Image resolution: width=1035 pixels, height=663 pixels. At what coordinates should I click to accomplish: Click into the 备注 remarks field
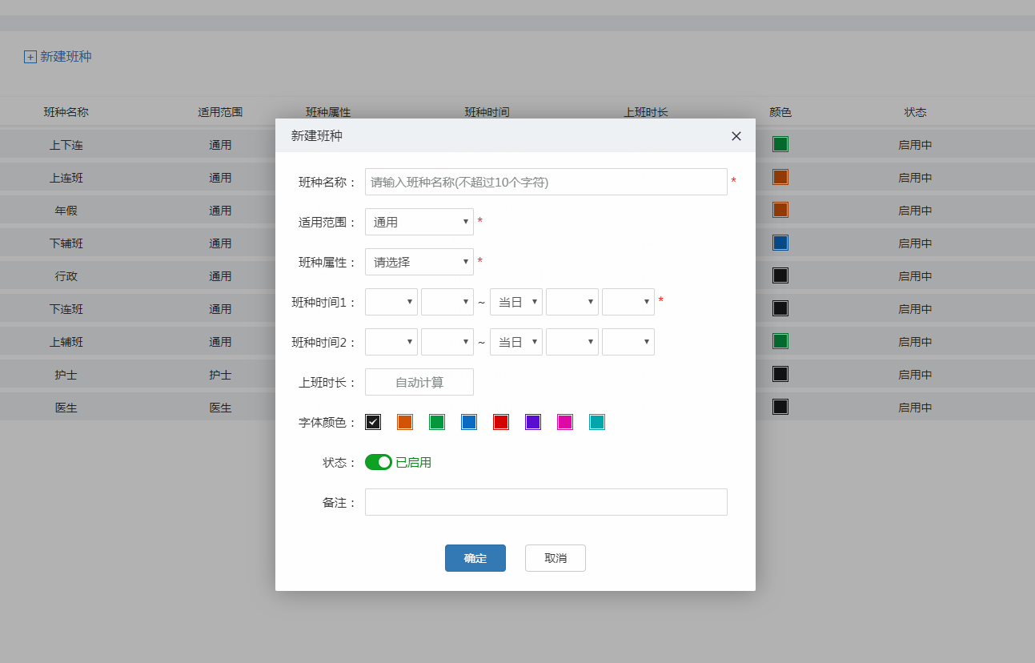pyautogui.click(x=545, y=502)
